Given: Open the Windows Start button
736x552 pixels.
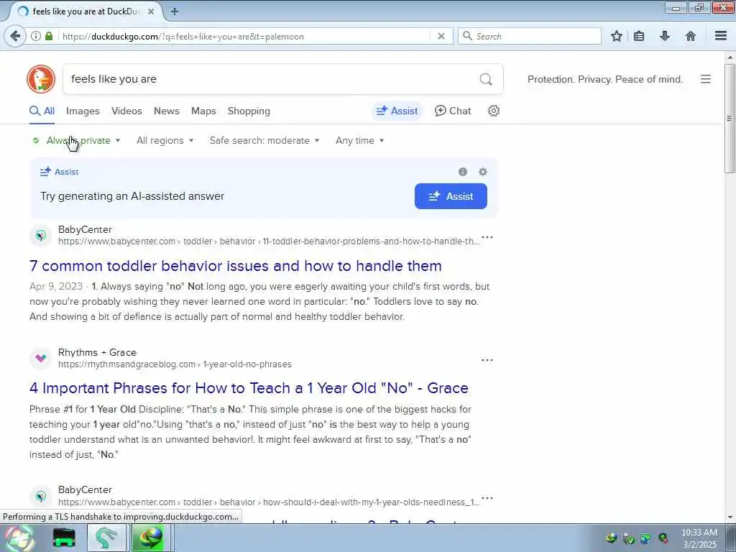Looking at the screenshot, I should pos(19,538).
